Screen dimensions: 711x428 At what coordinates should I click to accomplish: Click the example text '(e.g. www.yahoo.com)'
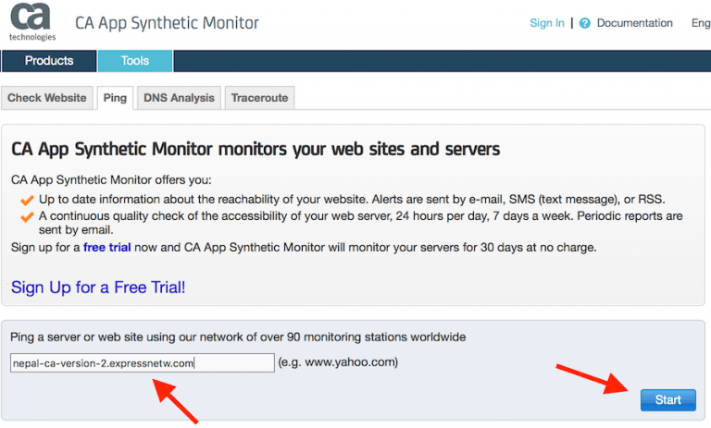tap(338, 362)
